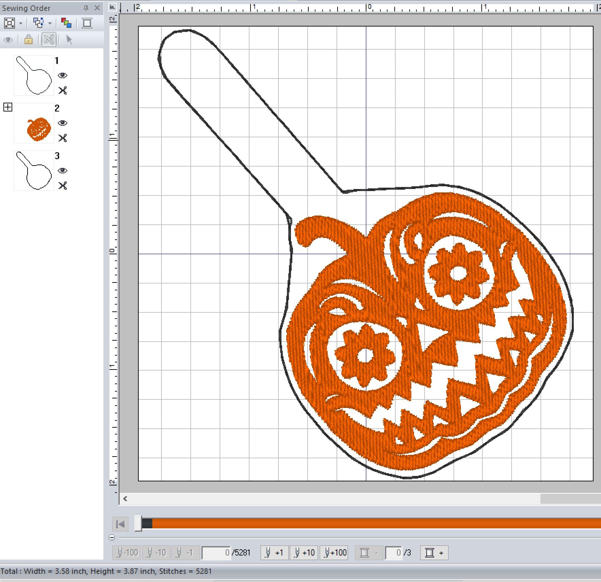This screenshot has height=582, width=601.
Task: Click the padlock lock icon
Action: pyautogui.click(x=29, y=40)
